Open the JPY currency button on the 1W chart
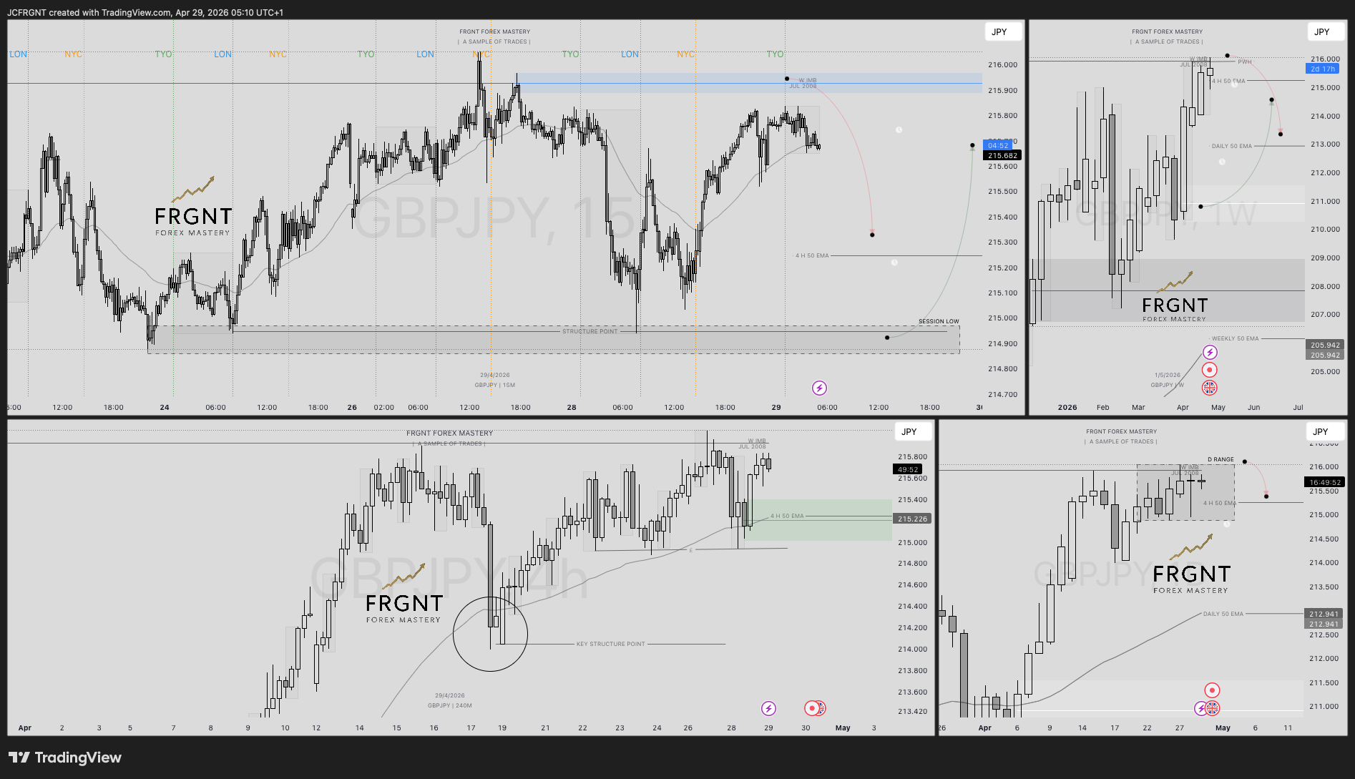The image size is (1355, 779). [1325, 31]
